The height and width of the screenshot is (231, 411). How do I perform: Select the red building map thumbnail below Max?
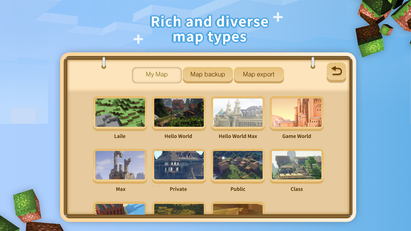coord(120,209)
